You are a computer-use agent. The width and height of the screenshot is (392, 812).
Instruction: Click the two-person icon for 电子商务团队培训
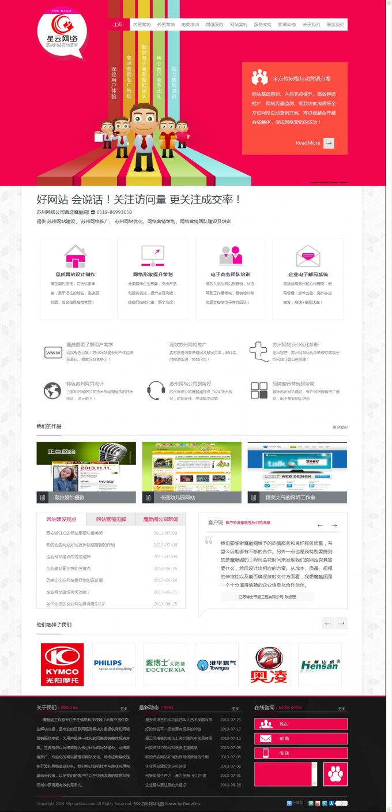[231, 255]
